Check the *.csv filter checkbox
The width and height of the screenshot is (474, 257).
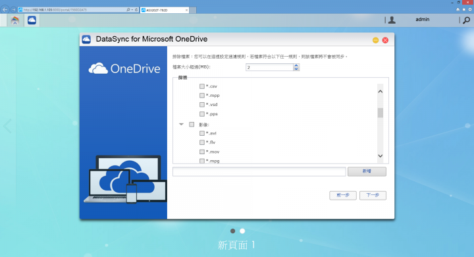(202, 86)
